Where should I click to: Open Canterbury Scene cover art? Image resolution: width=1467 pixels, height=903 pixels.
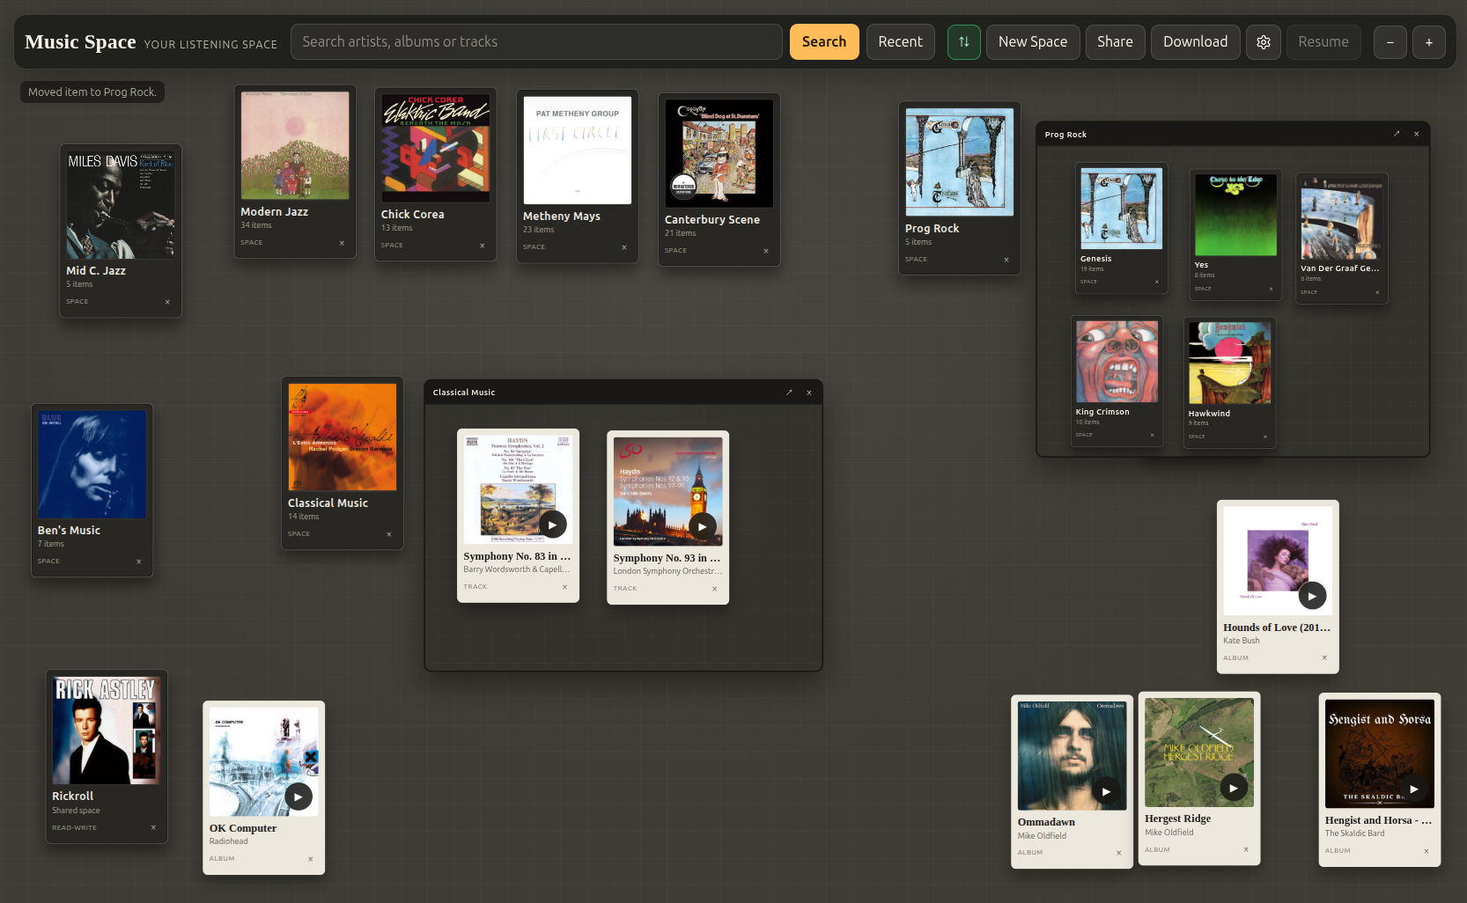tap(719, 153)
